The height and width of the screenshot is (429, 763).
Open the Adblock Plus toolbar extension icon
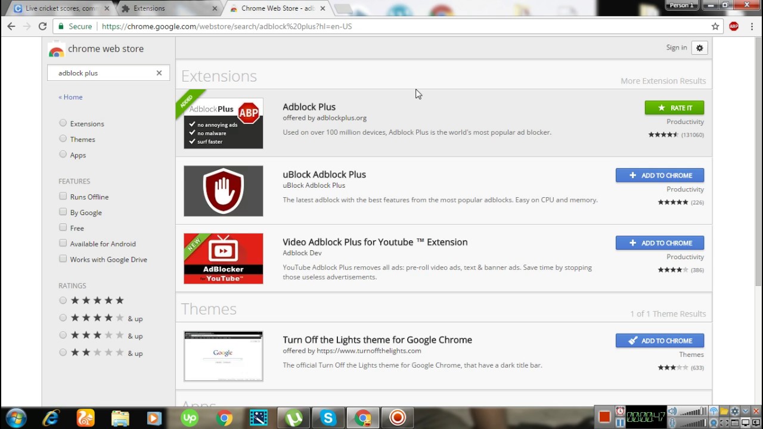[x=734, y=26]
